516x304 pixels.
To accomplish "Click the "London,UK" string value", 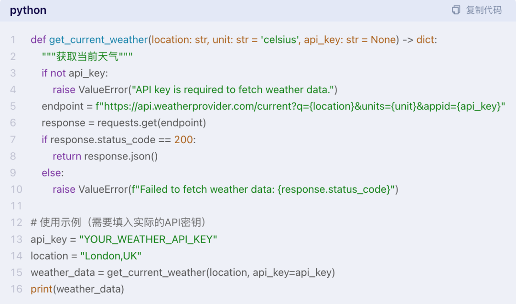I will 111,256.
